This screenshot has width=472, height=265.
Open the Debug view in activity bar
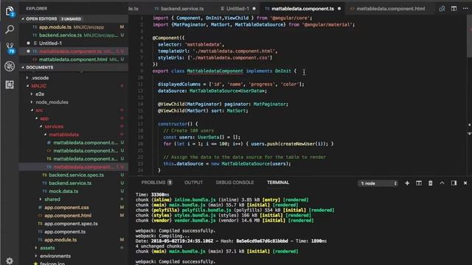[10, 66]
